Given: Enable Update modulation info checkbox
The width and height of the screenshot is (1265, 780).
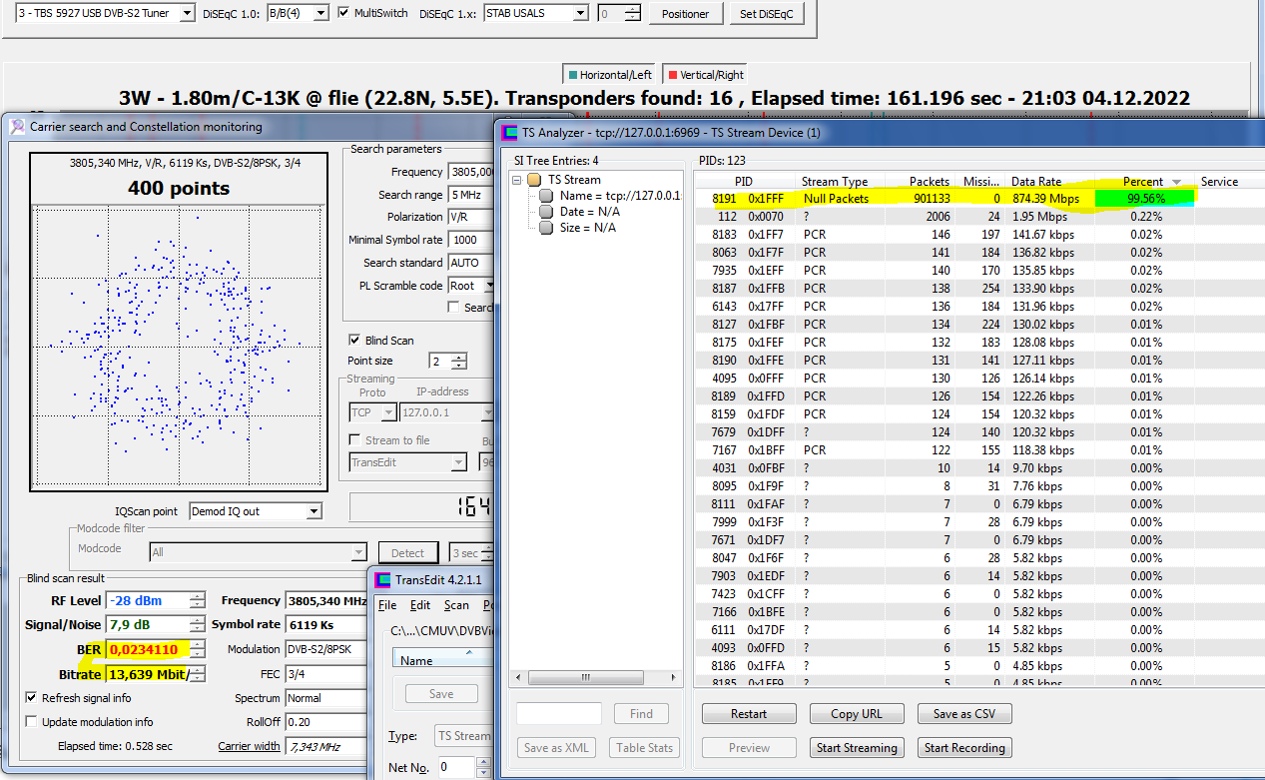Looking at the screenshot, I should tap(32, 722).
